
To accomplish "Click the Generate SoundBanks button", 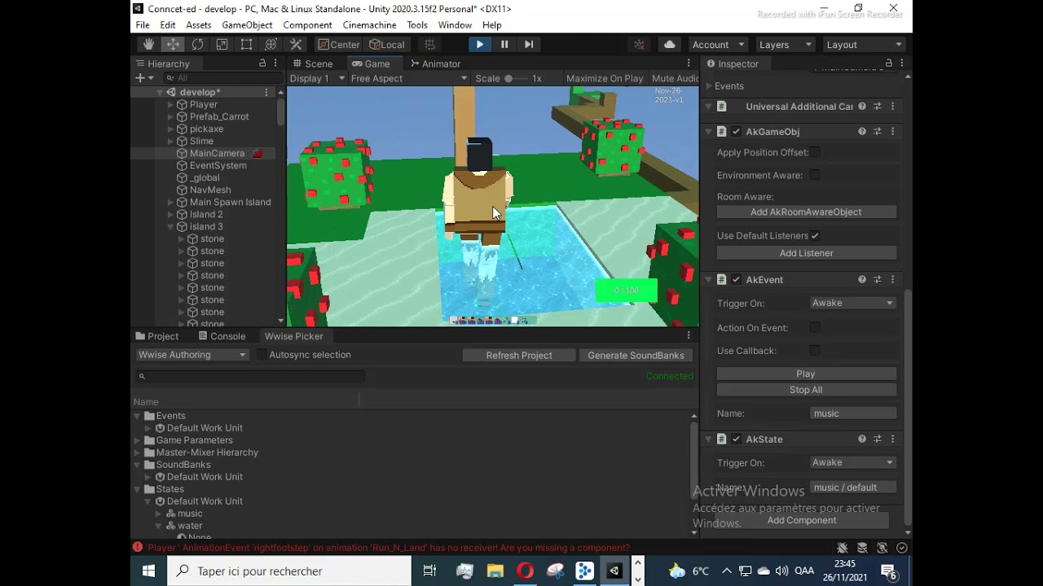I will [x=636, y=355].
